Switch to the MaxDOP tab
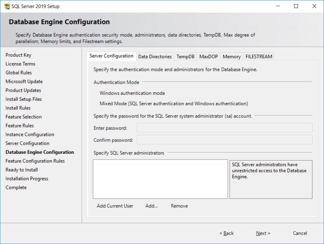324x244 pixels. [x=208, y=57]
